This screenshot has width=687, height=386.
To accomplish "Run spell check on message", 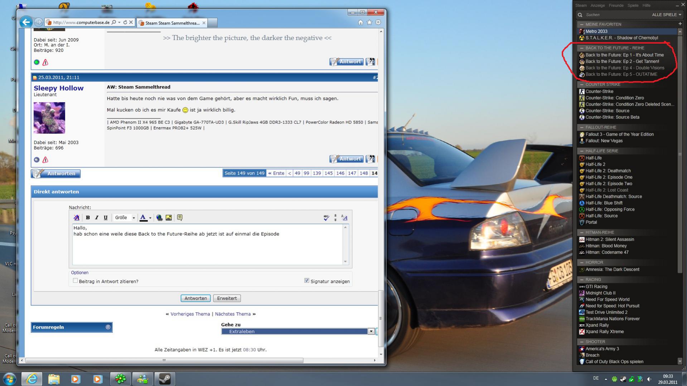I will [326, 218].
